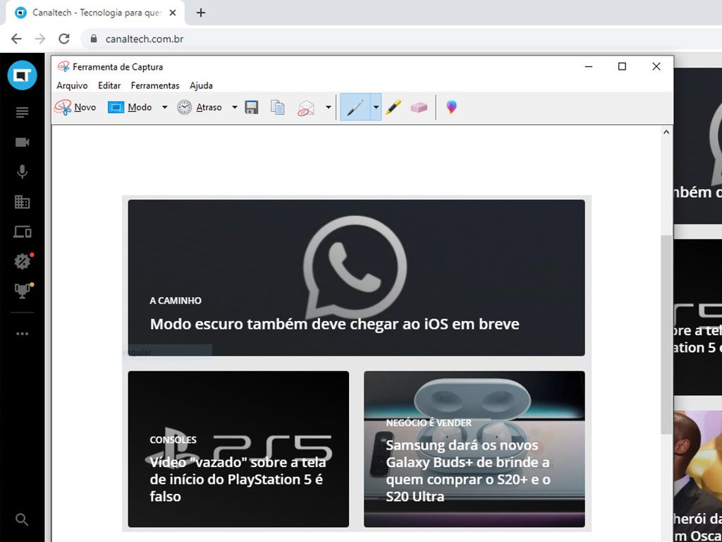Open the Canaltech hamburger menu icon
This screenshot has width=722, height=542.
(x=22, y=112)
